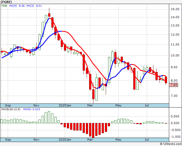Click Nov on the price chart axis
182x146 pixels.
[x=36, y=105]
